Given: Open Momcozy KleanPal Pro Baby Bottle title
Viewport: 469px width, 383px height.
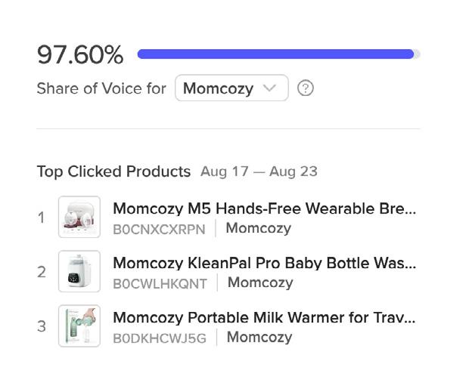Looking at the screenshot, I should tap(264, 263).
